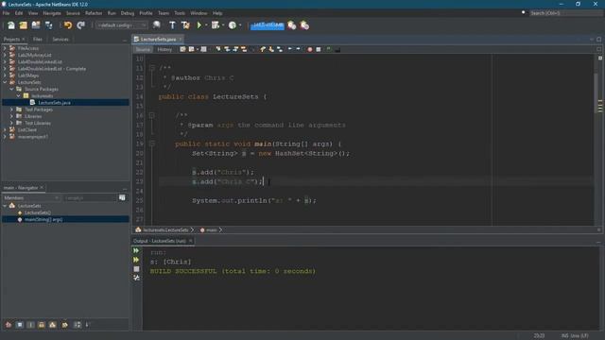
Task: Open the Run Project dropdown arrow
Action: pyautogui.click(x=206, y=25)
